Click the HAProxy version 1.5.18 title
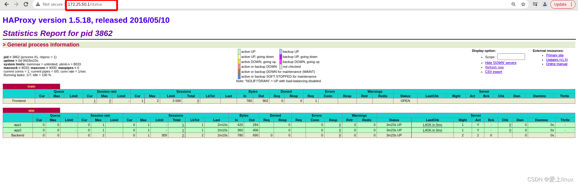Viewport: 578px width, 185px height. pos(86,20)
